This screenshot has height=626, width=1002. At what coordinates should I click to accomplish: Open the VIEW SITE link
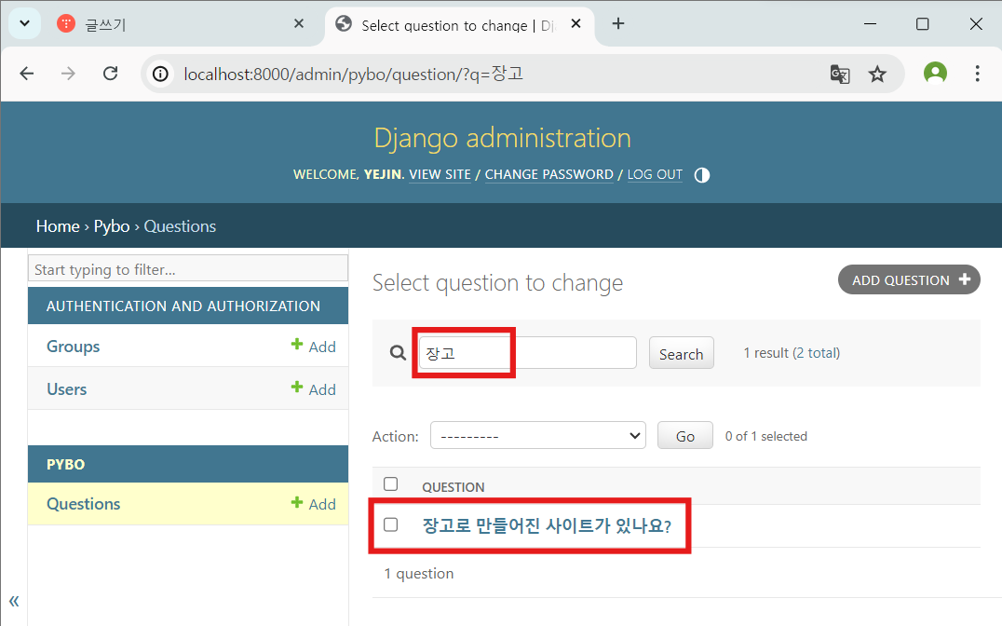pyautogui.click(x=440, y=174)
